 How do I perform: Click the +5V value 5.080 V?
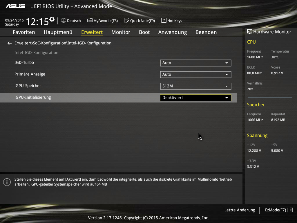[x=277, y=151]
